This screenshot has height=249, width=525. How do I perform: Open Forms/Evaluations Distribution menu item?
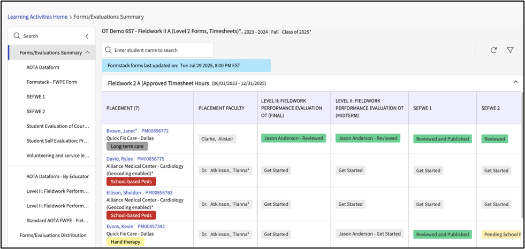[53, 235]
